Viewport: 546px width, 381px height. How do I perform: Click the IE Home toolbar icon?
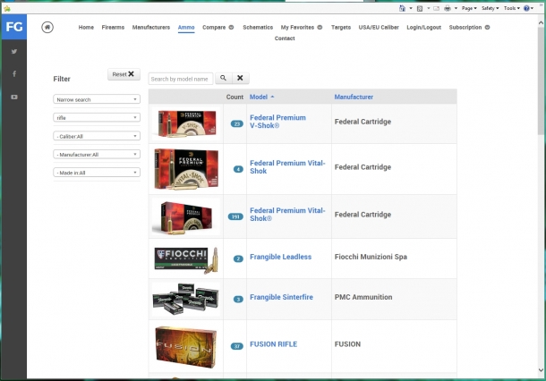click(x=402, y=8)
